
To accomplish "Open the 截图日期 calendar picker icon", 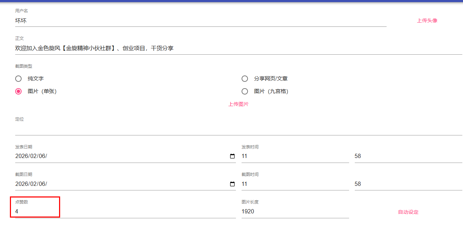I will click(232, 184).
